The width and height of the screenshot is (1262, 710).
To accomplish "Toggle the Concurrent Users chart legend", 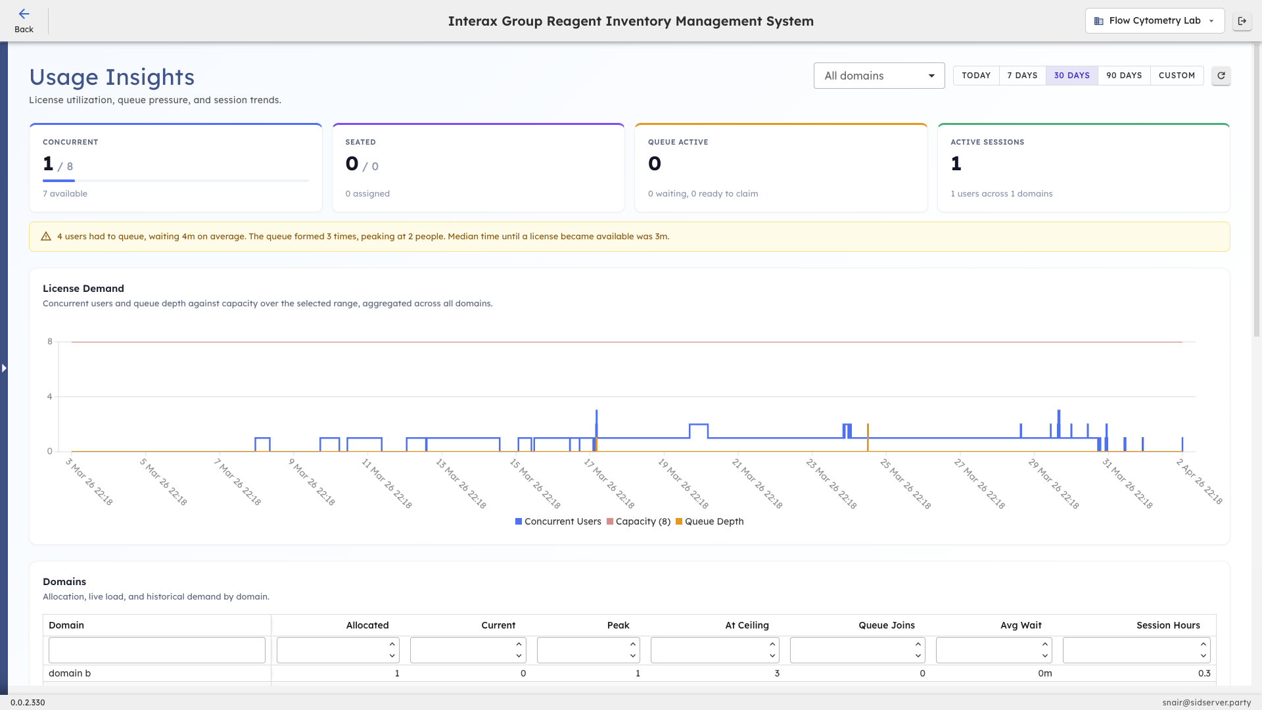I will tap(558, 521).
